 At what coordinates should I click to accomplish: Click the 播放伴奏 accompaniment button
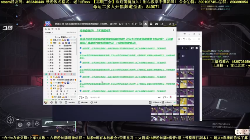click(82, 103)
